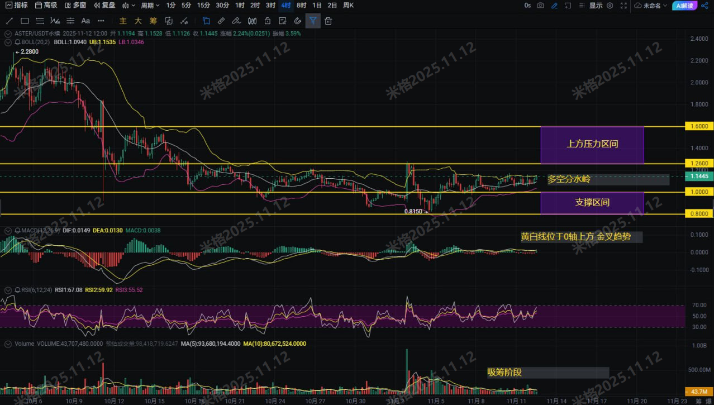Select the trend line drawing tool
The image size is (714, 405).
point(9,21)
